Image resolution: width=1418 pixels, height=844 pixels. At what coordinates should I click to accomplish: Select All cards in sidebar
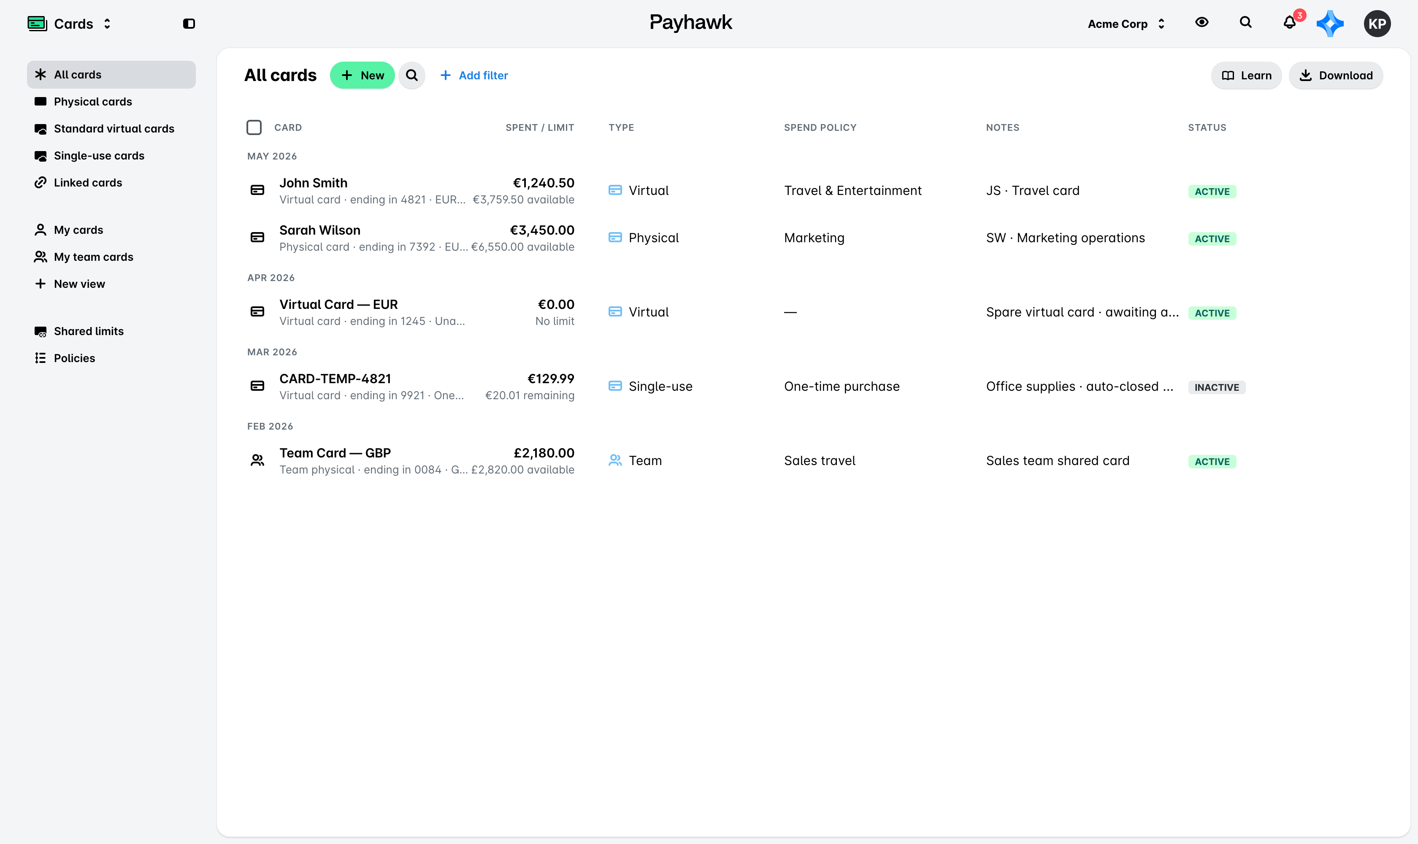(111, 75)
